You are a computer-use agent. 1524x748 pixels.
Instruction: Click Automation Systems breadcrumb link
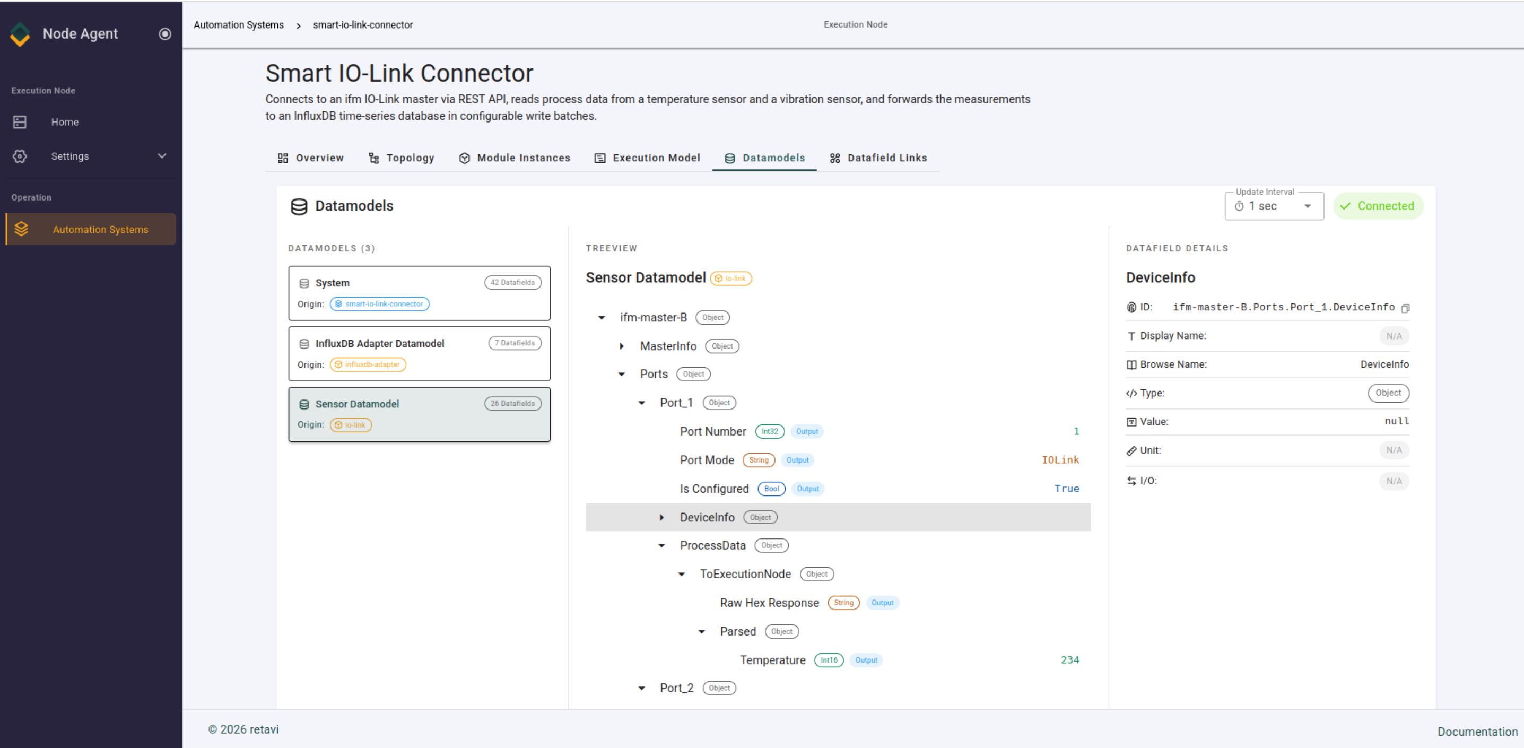[238, 25]
